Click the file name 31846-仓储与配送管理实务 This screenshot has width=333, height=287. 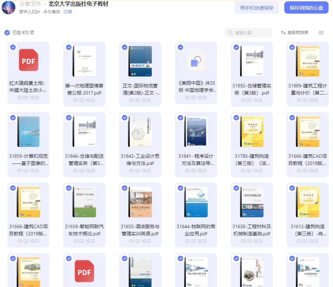[84, 160]
